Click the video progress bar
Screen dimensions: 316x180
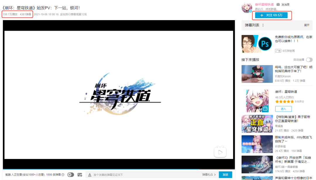tap(119, 169)
